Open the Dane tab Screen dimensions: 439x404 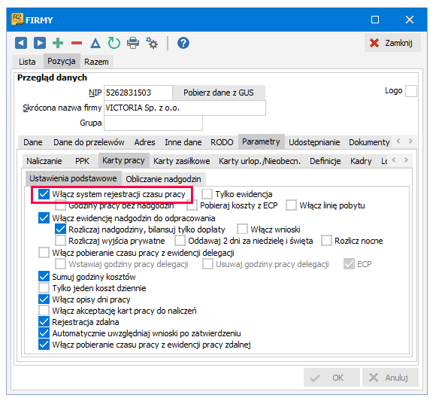point(33,142)
